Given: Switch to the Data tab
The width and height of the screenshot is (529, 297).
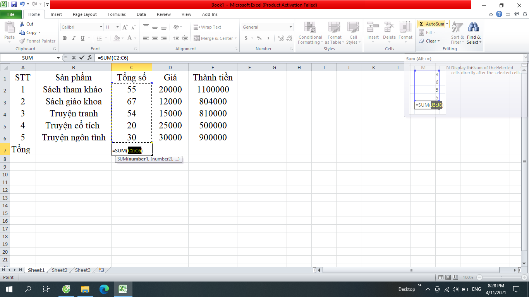Looking at the screenshot, I should tap(141, 14).
